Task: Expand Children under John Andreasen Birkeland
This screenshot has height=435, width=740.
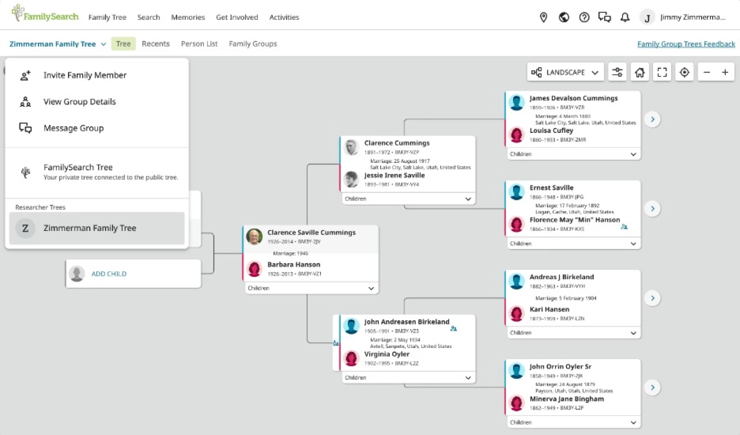Action: [408, 378]
